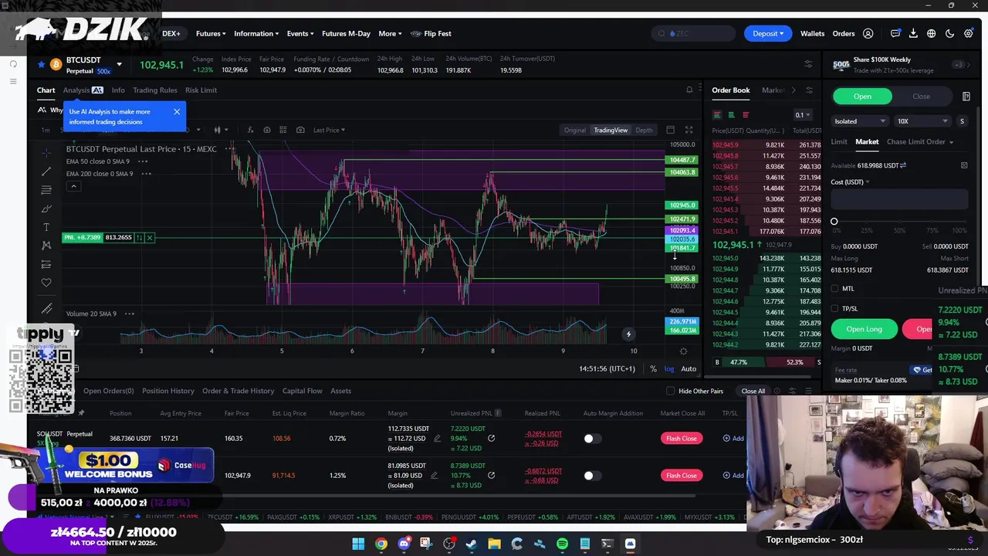The height and width of the screenshot is (556, 988).
Task: Click the notification bell above the chart
Action: click(x=689, y=90)
